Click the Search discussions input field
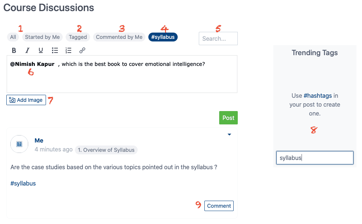Screen dimensions: 362x224 218,38
